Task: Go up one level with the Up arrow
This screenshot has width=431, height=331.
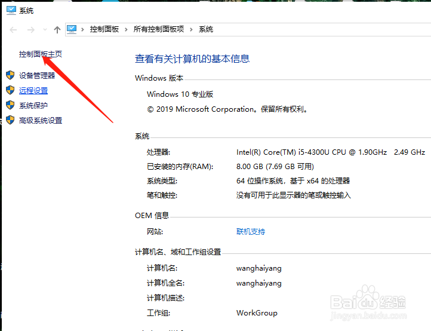Action: click(57, 30)
